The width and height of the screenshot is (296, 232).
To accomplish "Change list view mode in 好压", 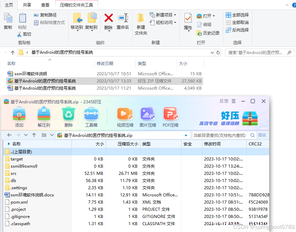I will (44, 135).
